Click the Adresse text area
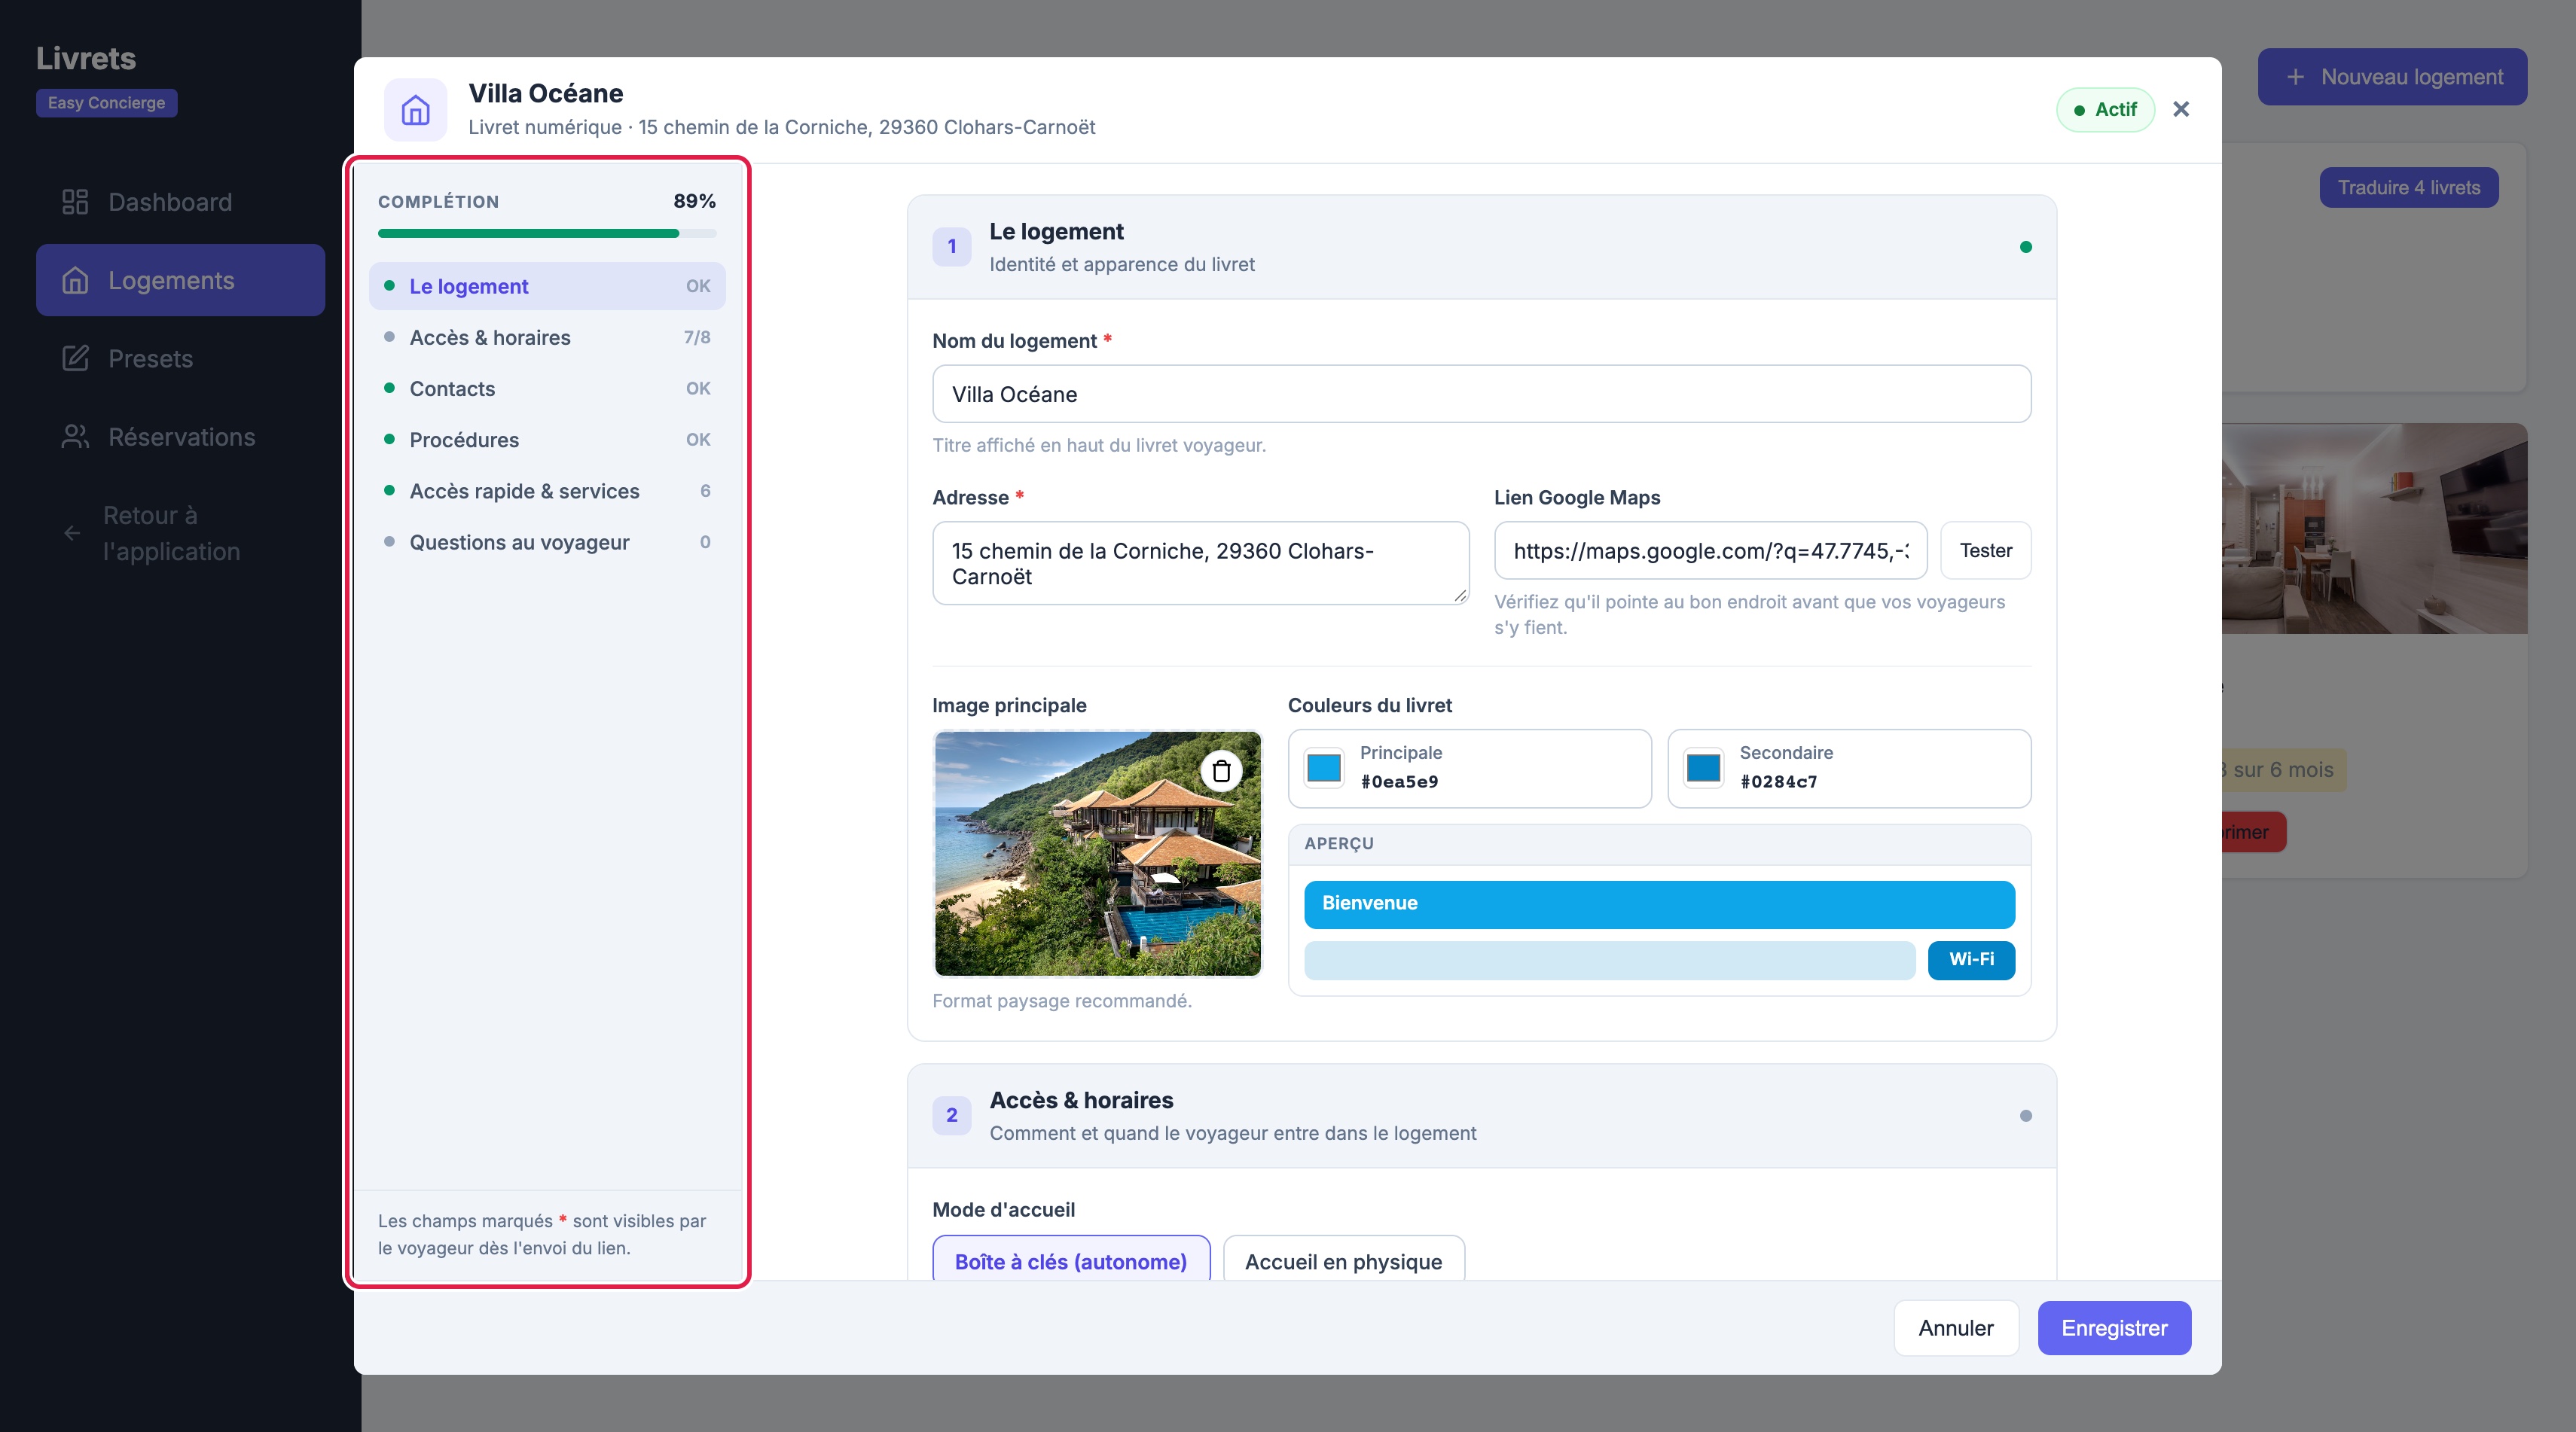Image resolution: width=2576 pixels, height=1432 pixels. coord(1200,562)
